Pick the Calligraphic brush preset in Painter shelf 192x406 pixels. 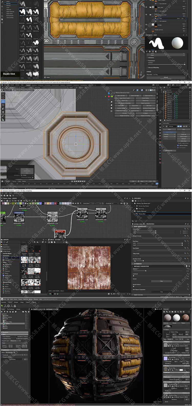click(29, 20)
